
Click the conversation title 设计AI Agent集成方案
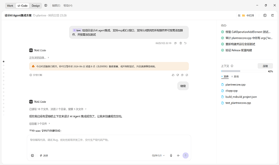[x=18, y=15]
